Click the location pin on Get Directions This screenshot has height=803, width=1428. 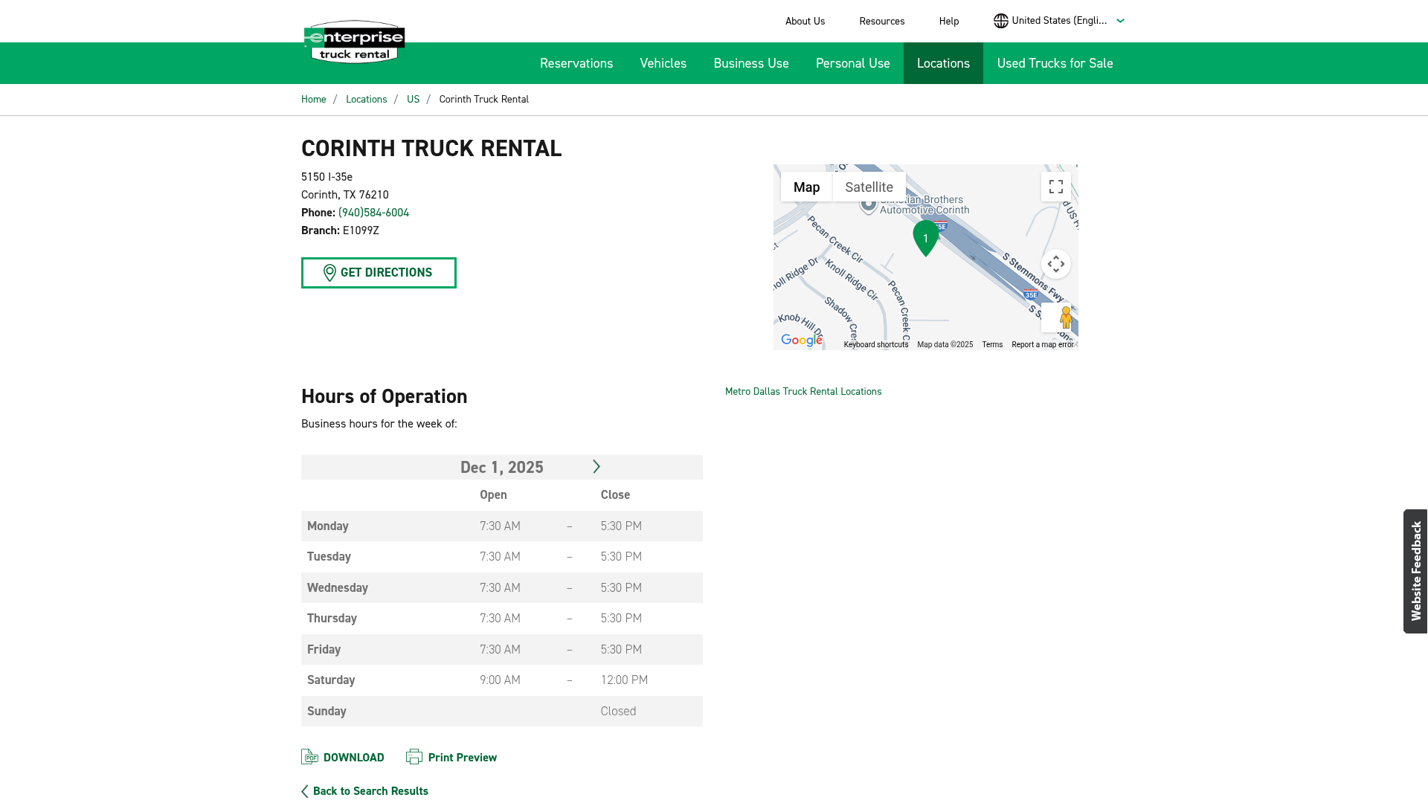click(x=328, y=273)
